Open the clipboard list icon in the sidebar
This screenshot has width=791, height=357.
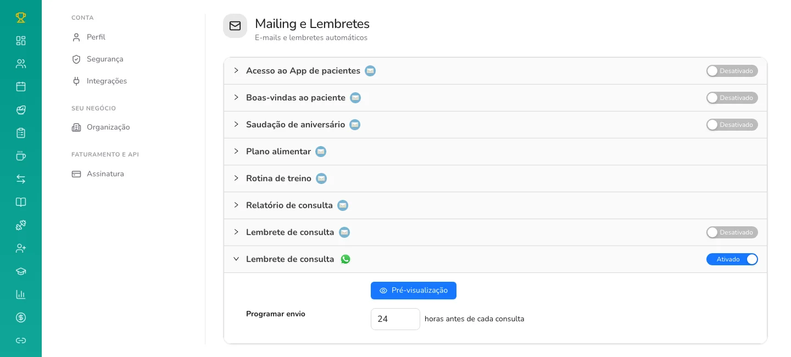(x=21, y=133)
